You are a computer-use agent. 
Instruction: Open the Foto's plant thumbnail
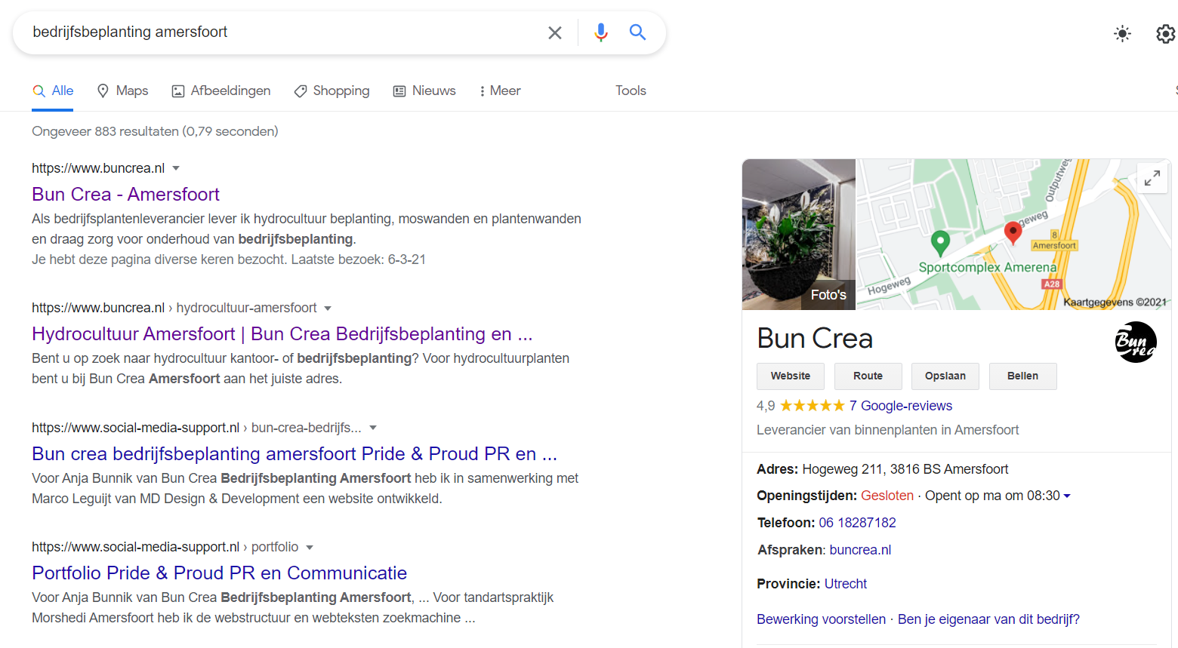tap(799, 235)
